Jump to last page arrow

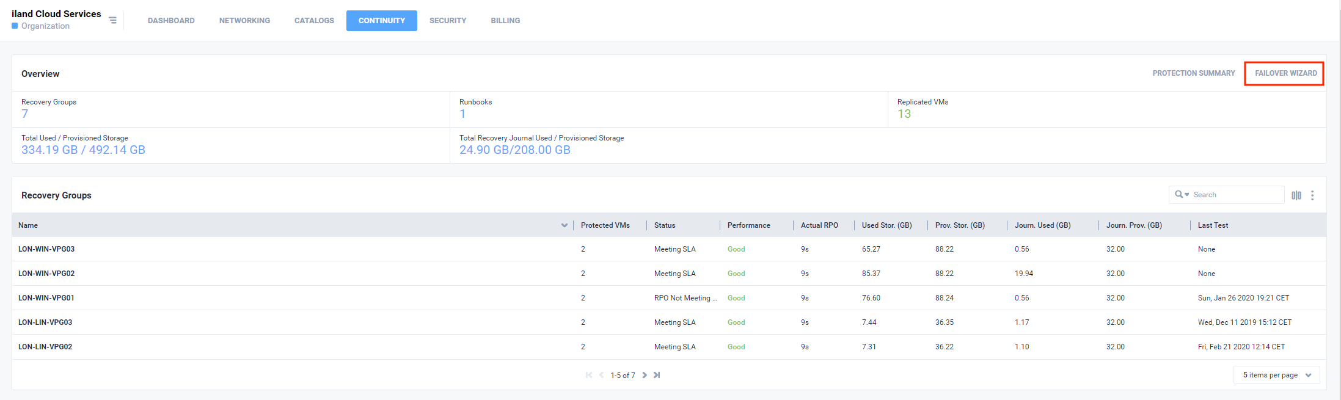coord(657,375)
